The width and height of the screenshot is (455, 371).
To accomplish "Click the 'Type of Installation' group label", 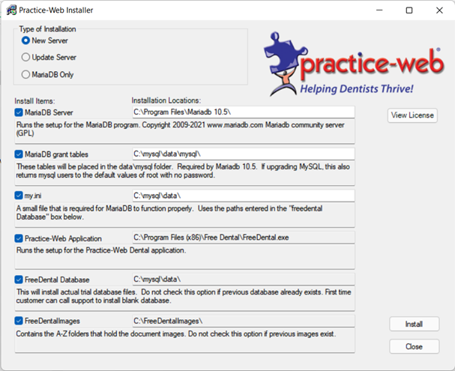I will [x=47, y=29].
